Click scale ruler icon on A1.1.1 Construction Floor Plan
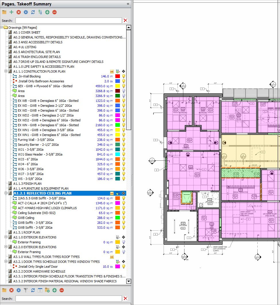This screenshot has width=280, height=305. [112, 71]
